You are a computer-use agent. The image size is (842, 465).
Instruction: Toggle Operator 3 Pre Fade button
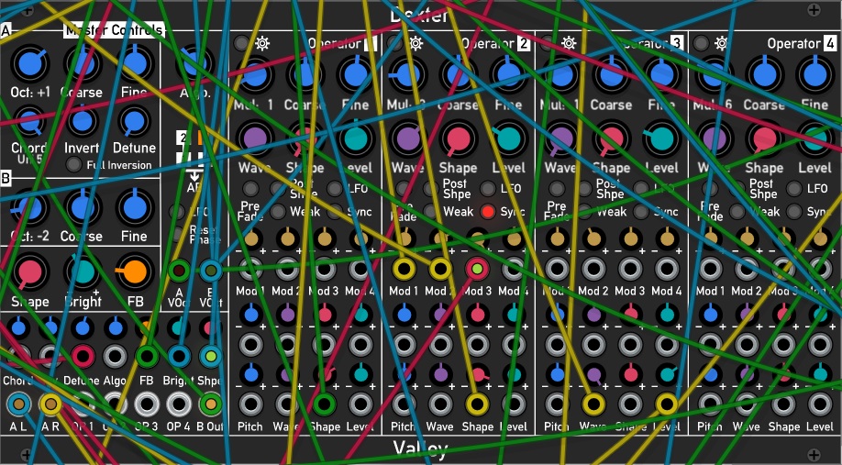557,188
